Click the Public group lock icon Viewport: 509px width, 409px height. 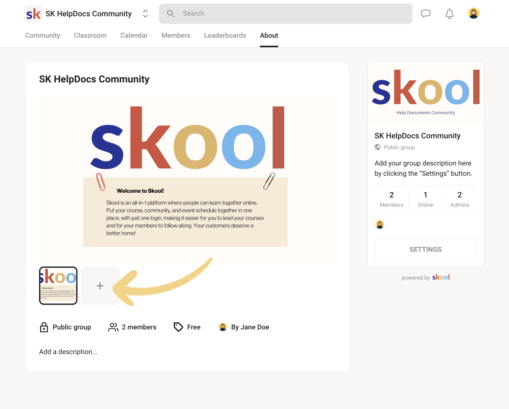[x=44, y=327]
